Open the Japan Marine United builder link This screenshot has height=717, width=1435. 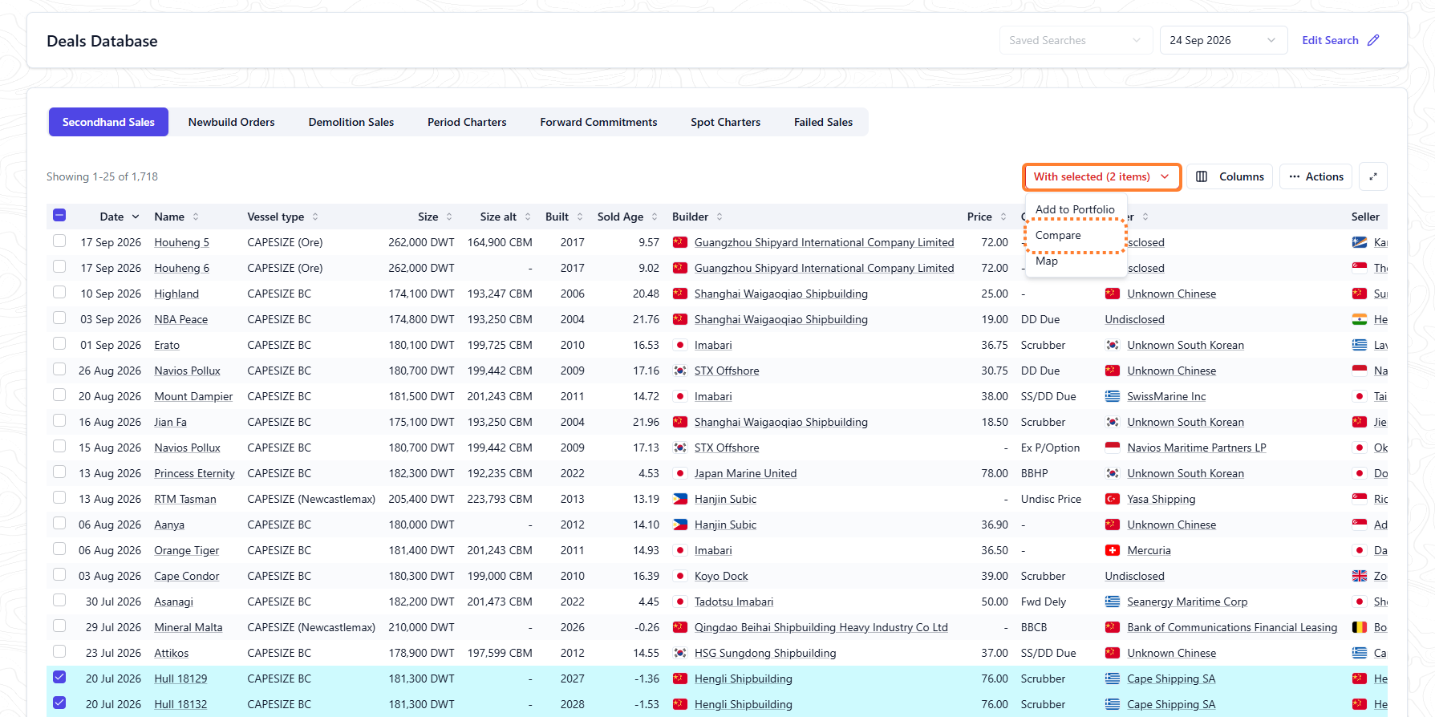(745, 473)
